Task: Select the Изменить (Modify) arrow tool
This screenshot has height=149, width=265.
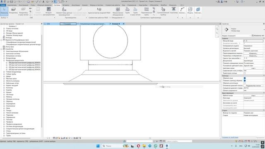Action: pyautogui.click(x=4, y=11)
